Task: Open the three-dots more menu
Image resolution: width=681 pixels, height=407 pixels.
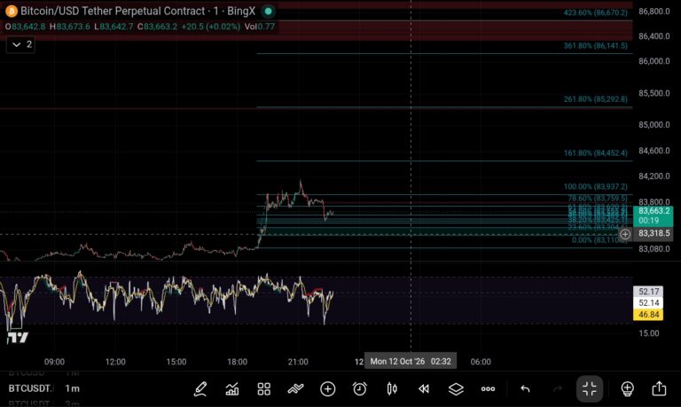Action: tap(488, 388)
